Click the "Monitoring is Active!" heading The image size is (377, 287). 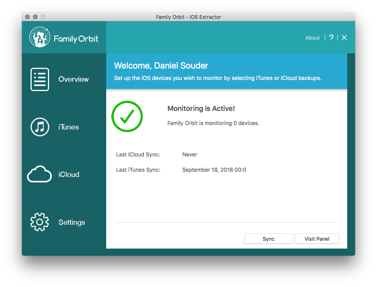pyautogui.click(x=201, y=109)
